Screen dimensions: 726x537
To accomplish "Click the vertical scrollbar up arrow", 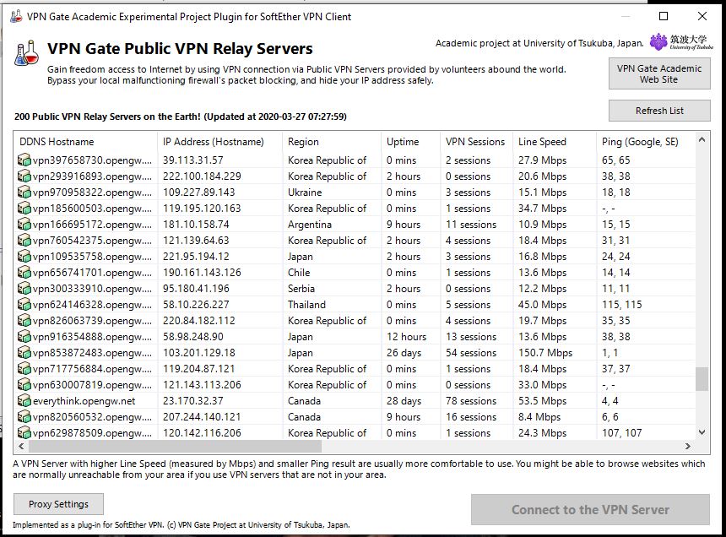I will pyautogui.click(x=702, y=140).
